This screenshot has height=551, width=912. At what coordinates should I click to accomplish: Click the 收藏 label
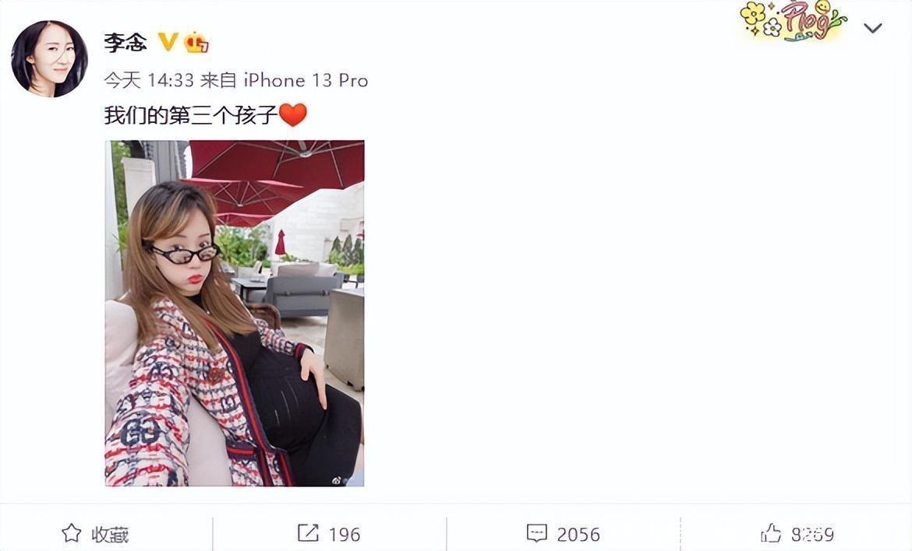point(110,534)
